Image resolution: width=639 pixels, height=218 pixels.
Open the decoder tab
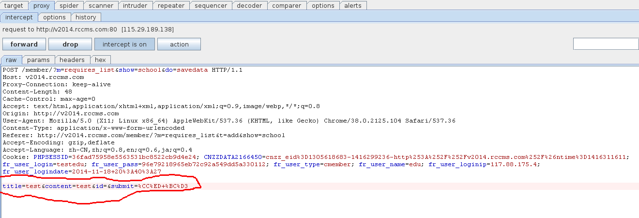click(x=250, y=6)
